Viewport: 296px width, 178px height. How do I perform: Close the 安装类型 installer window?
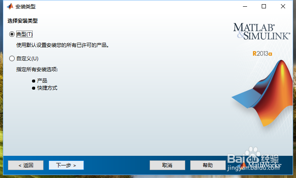(283, 6)
